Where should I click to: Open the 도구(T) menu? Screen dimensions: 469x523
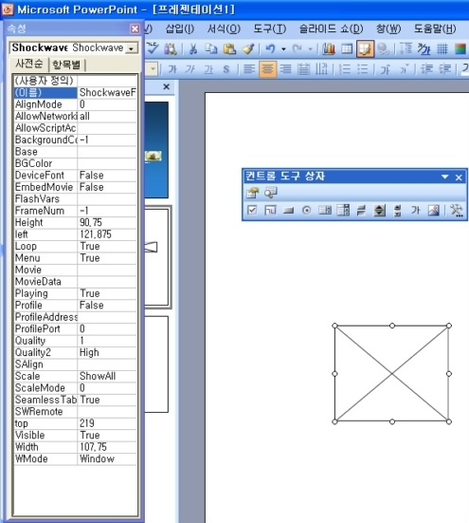tap(270, 29)
